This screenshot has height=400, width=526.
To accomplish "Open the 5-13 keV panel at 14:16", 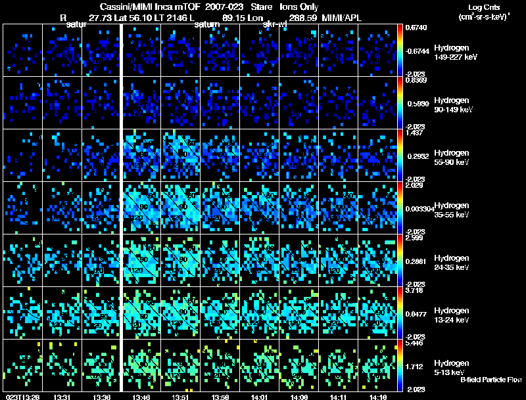I will tap(377, 365).
